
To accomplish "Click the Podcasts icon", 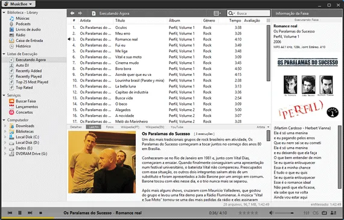I will coord(11,24).
